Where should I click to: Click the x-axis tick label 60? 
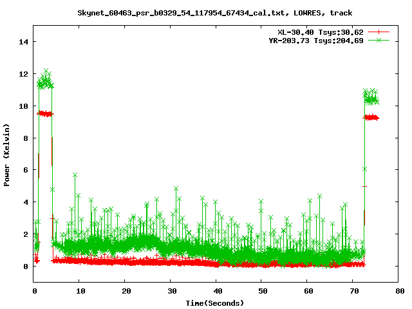click(x=309, y=291)
